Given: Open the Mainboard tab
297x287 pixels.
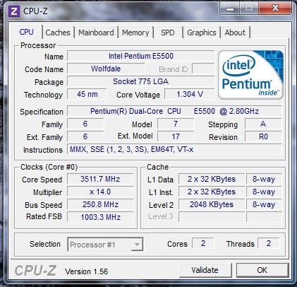Looking at the screenshot, I should point(96,33).
